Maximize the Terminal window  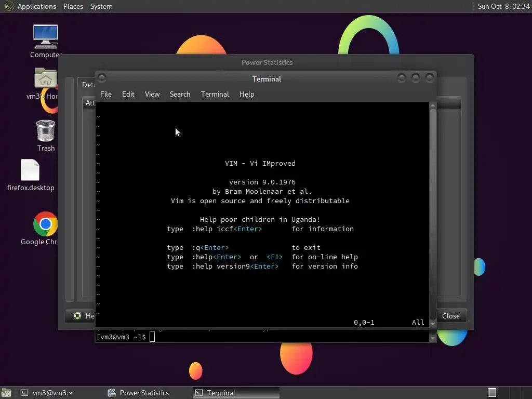(x=416, y=78)
